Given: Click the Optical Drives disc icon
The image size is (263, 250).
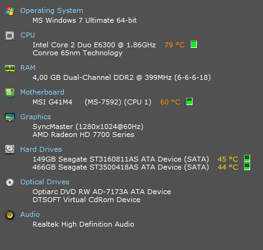Looking at the screenshot, I should click(10, 182).
